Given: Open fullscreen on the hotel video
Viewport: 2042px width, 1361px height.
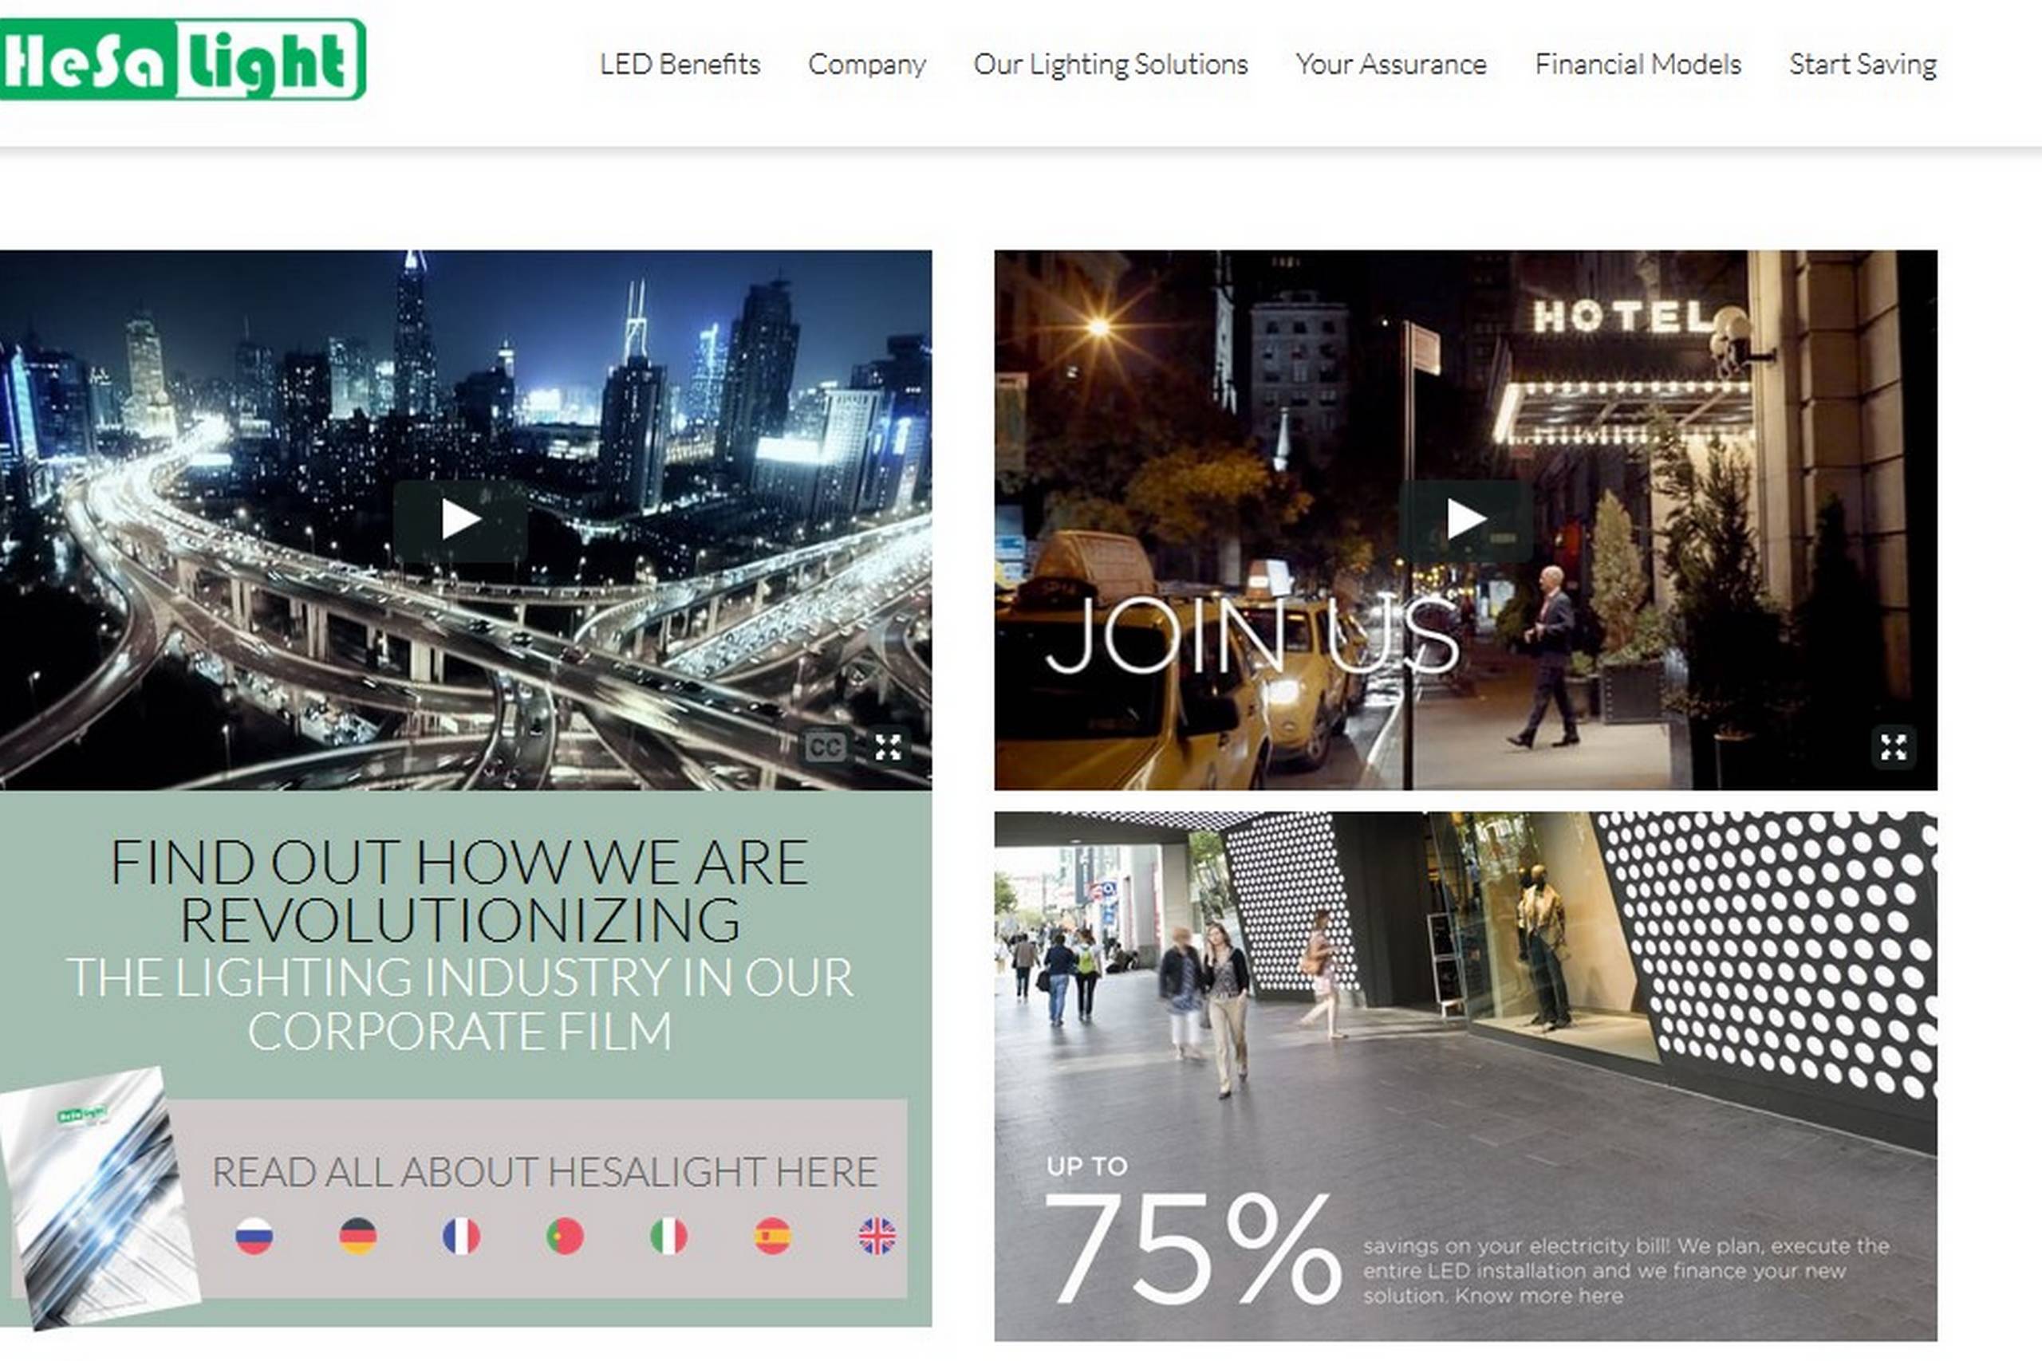Looking at the screenshot, I should click(1894, 746).
